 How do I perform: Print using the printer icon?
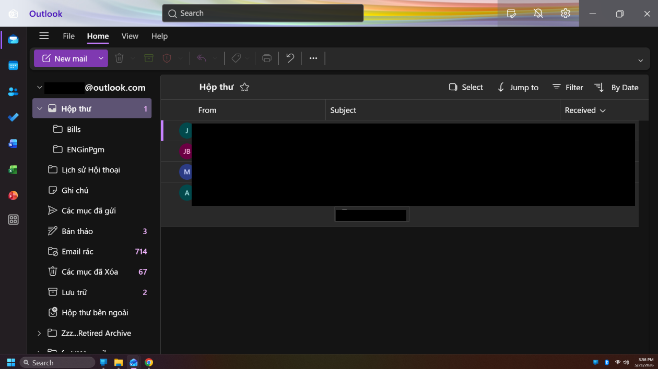coord(267,58)
